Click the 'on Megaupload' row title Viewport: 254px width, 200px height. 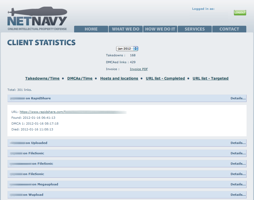tap(45, 184)
